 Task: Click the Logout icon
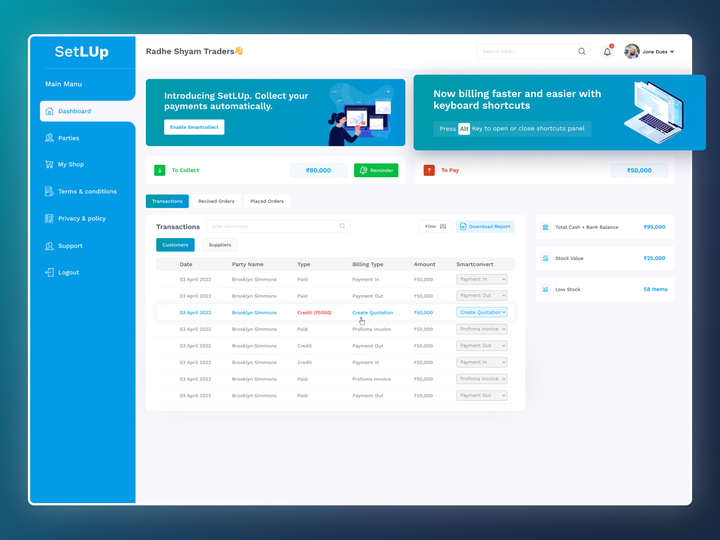(49, 272)
